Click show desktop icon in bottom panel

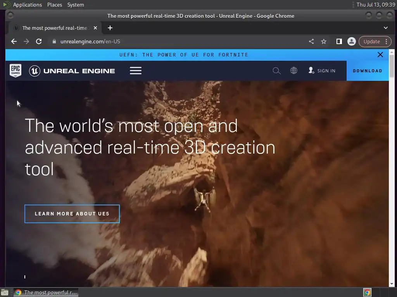click(5, 292)
